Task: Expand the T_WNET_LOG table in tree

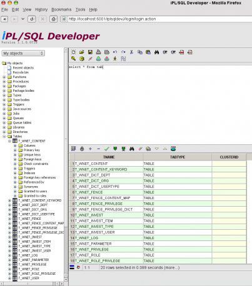Action: 9,255
